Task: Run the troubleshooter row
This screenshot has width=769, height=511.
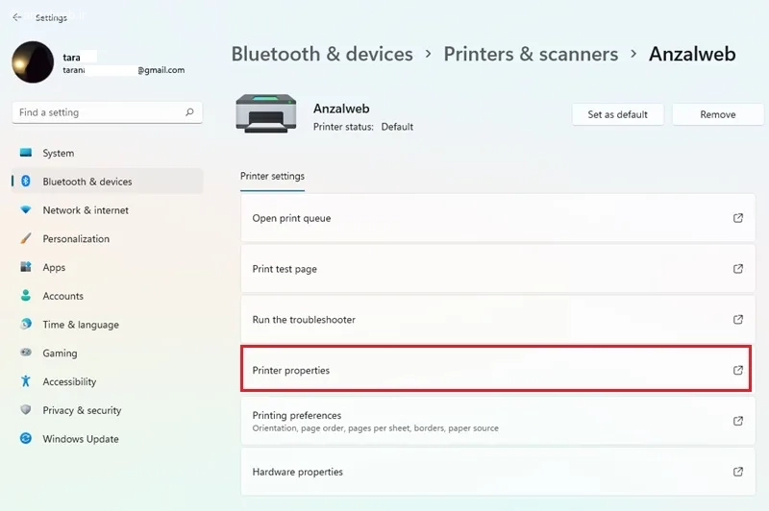Action: (x=498, y=320)
